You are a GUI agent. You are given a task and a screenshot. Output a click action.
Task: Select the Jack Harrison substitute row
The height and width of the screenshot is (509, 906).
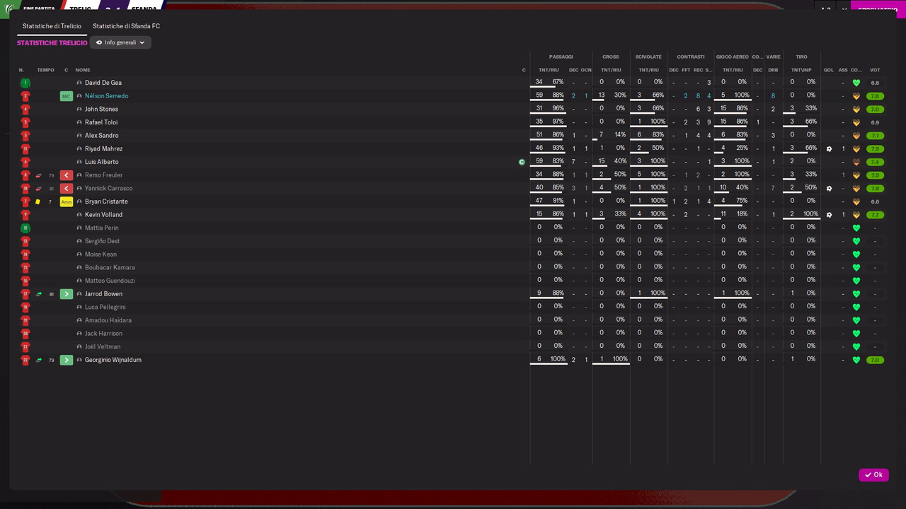(452, 334)
